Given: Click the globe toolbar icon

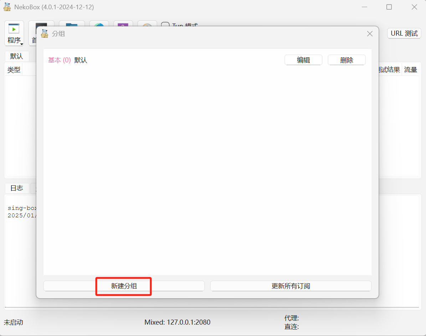Looking at the screenshot, I should point(99,24).
